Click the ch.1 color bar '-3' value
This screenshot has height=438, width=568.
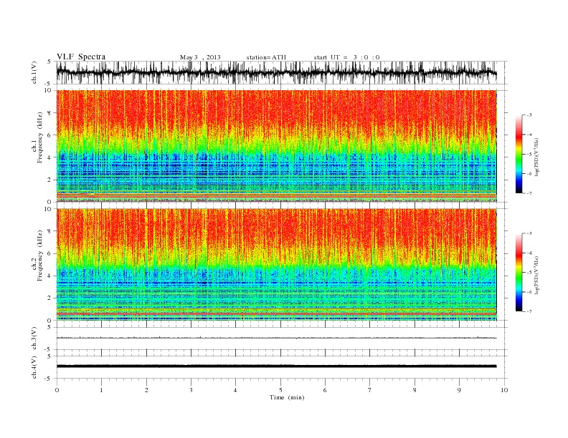529,115
